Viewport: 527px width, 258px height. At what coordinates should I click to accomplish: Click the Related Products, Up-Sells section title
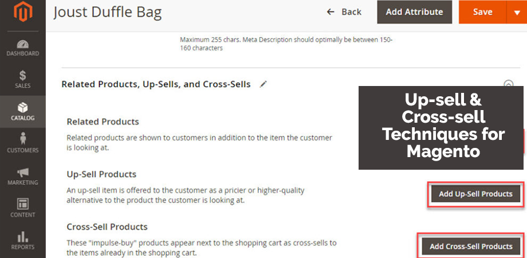[156, 84]
